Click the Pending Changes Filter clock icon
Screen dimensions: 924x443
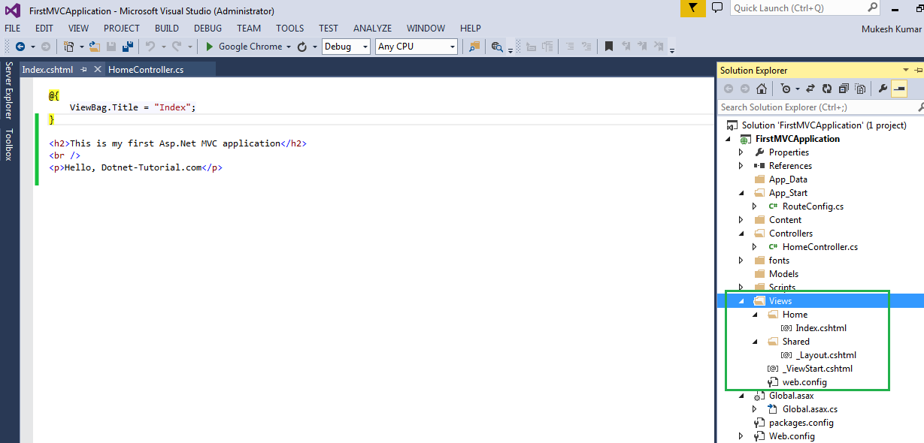coord(785,89)
